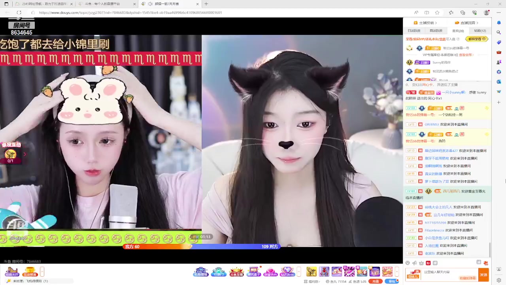Open the 斗鱼至尊 supreme icon
The image size is (506, 285).
[x=236, y=272]
